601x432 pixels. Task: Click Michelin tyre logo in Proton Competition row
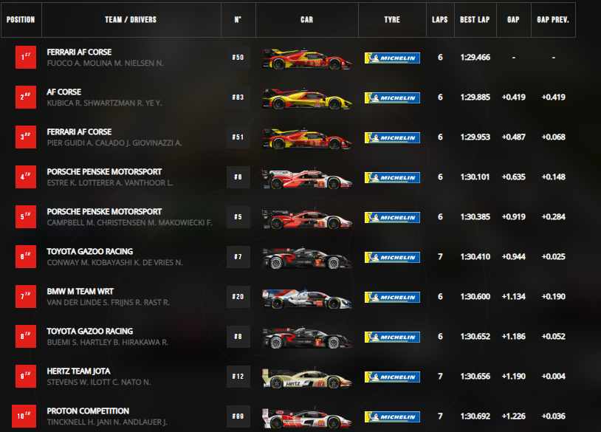392,416
